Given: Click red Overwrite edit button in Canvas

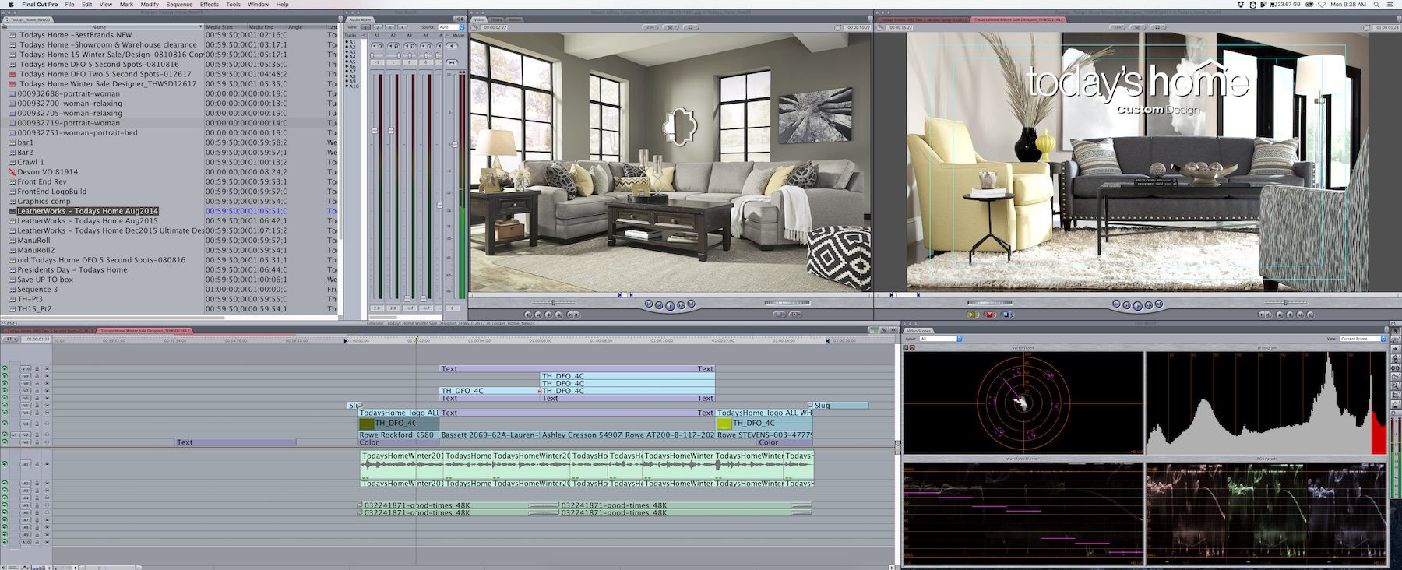Looking at the screenshot, I should tap(990, 315).
